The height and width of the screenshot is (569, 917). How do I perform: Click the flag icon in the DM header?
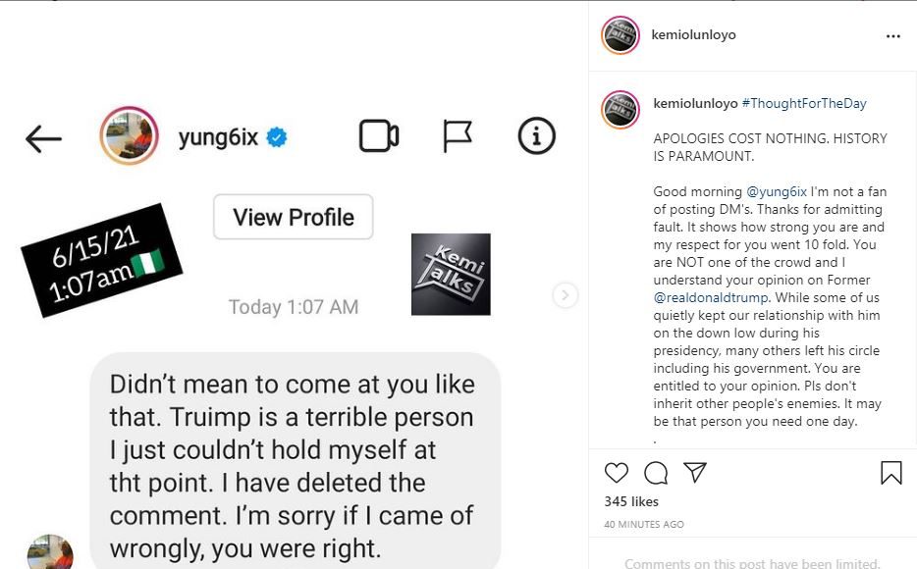[x=457, y=136]
